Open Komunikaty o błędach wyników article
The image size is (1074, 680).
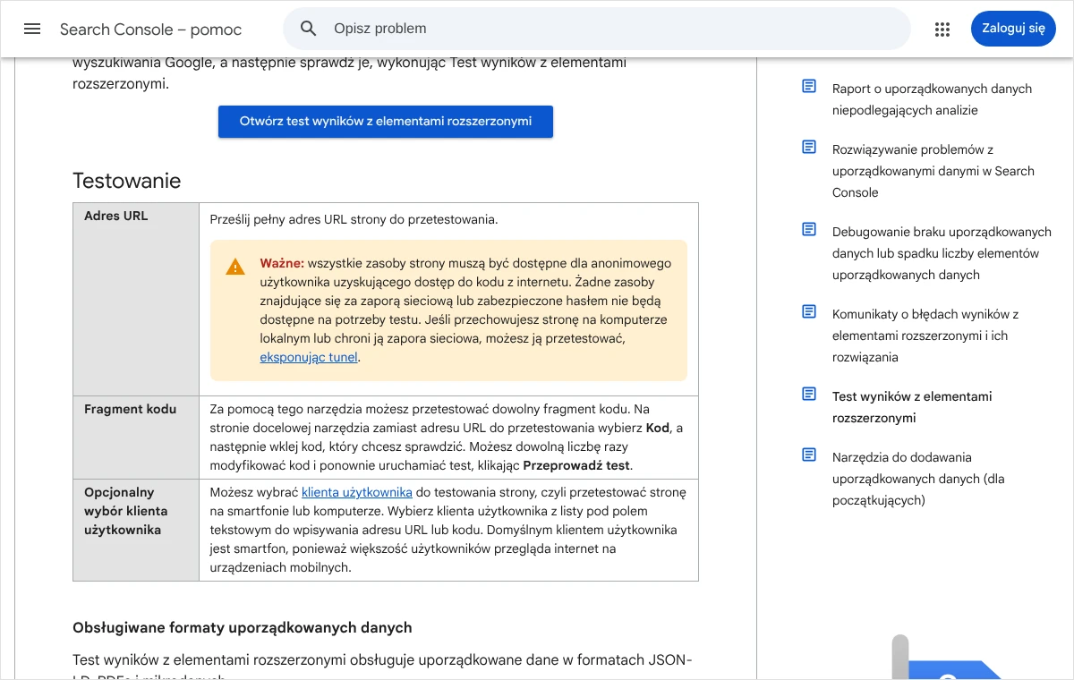pyautogui.click(x=925, y=336)
